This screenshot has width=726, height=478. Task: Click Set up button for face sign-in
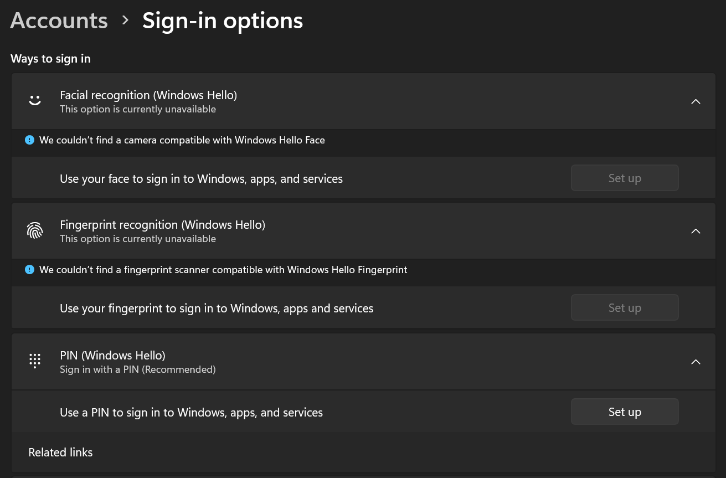pyautogui.click(x=624, y=178)
